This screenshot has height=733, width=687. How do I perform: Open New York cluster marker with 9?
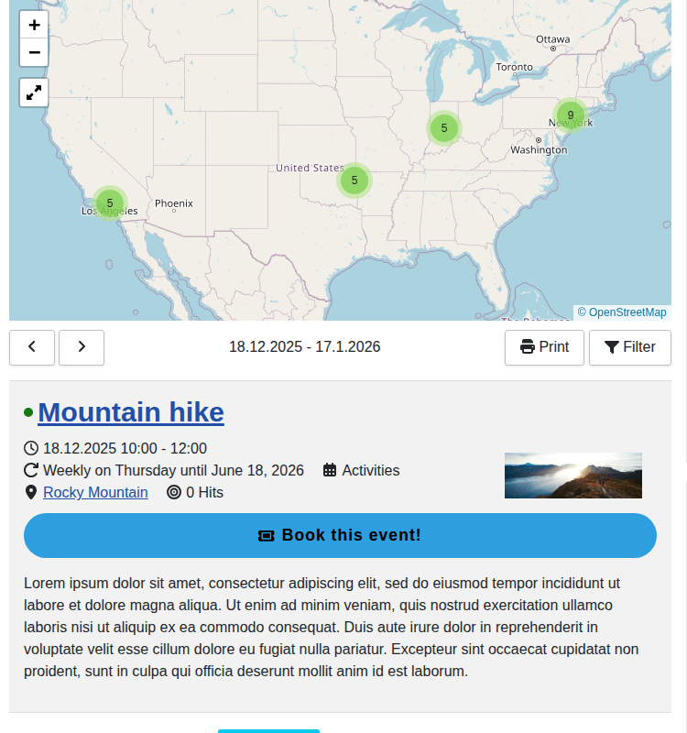[x=570, y=115]
